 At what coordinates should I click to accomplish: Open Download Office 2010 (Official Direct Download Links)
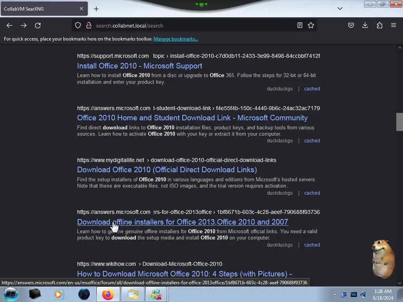pos(167,170)
